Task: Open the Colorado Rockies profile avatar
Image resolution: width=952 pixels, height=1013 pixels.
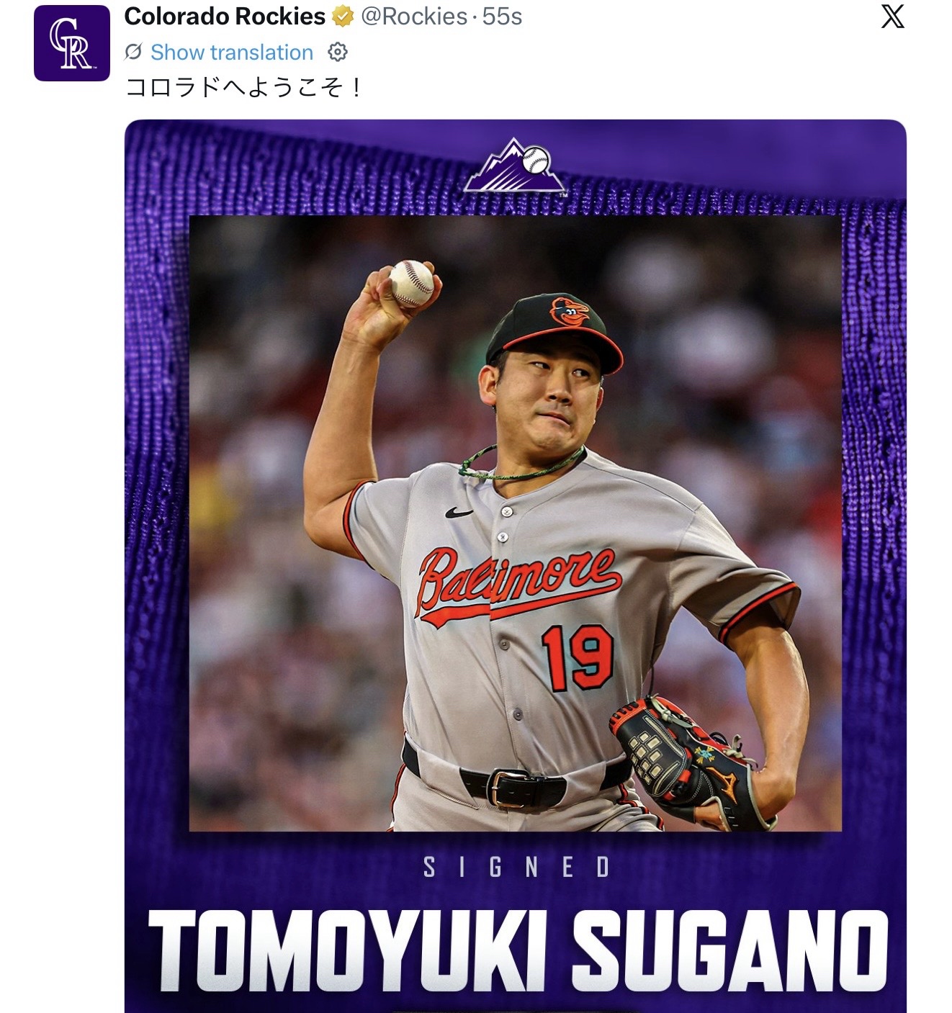Action: [71, 43]
